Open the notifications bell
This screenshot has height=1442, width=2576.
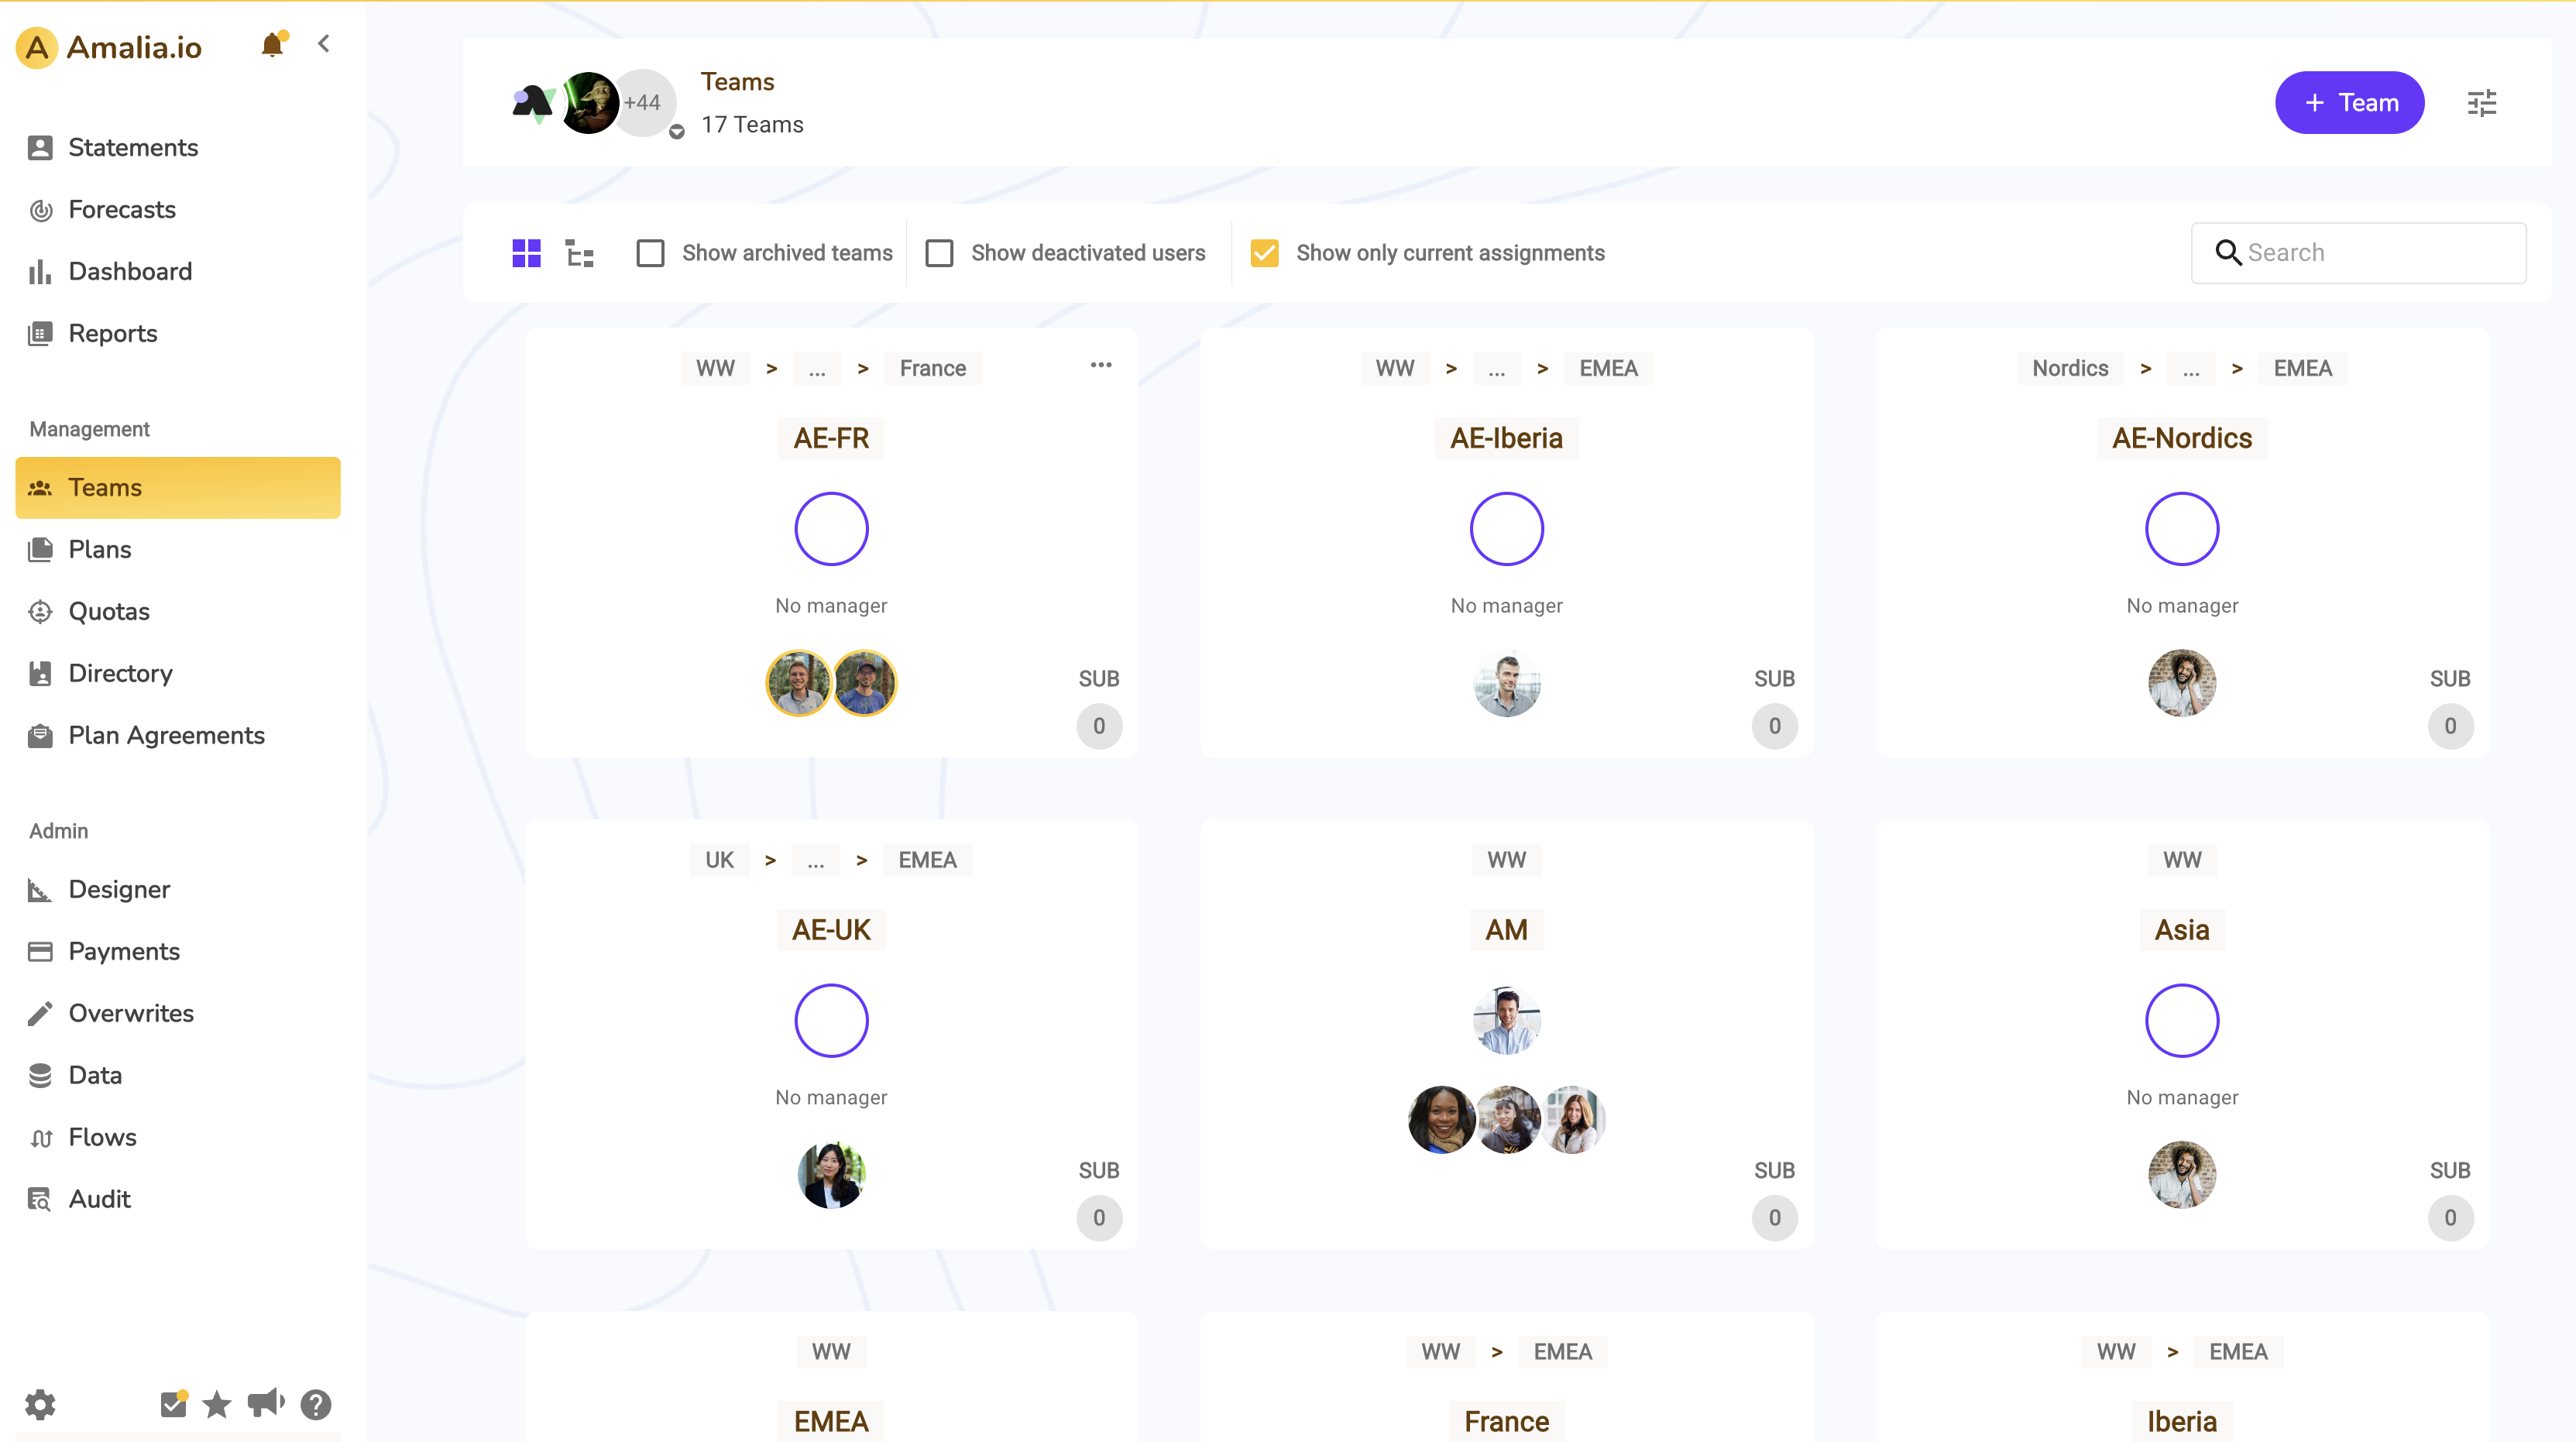tap(272, 45)
